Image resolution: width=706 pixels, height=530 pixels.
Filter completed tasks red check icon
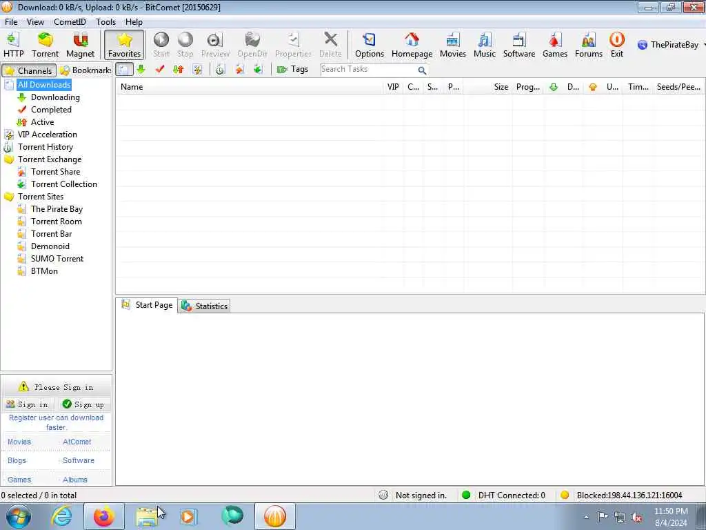159,70
